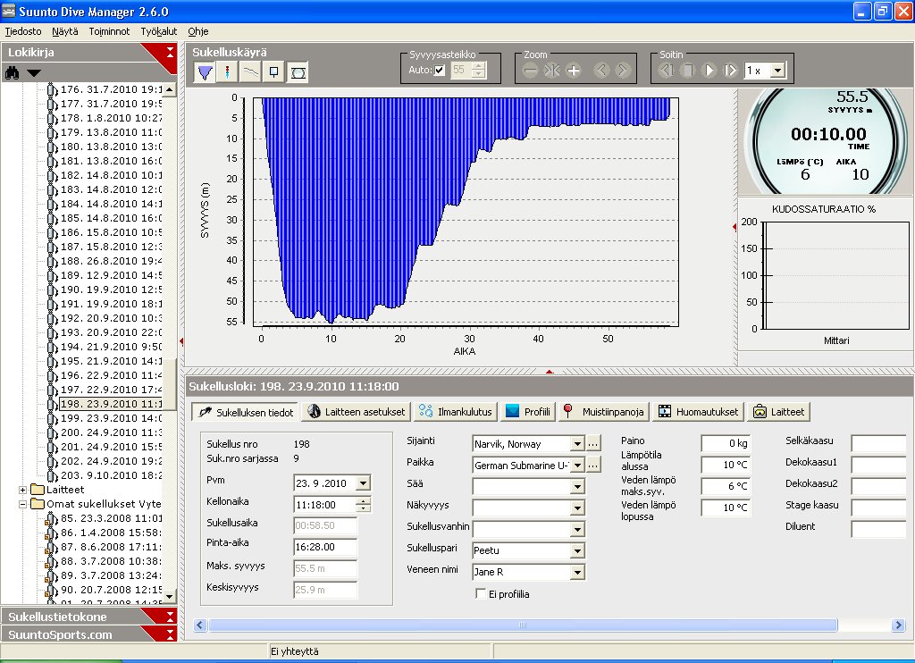Click the zoom reset icon
Viewport: 915px width, 663px height.
click(552, 71)
